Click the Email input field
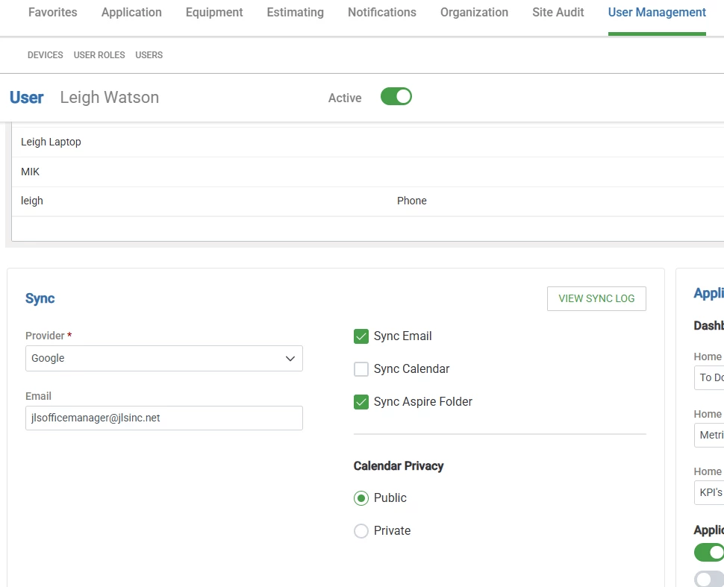This screenshot has width=724, height=587. point(164,418)
